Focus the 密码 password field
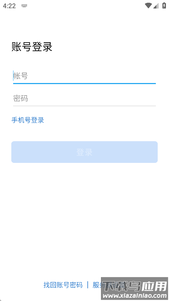This screenshot has width=169, height=301. [x=84, y=99]
